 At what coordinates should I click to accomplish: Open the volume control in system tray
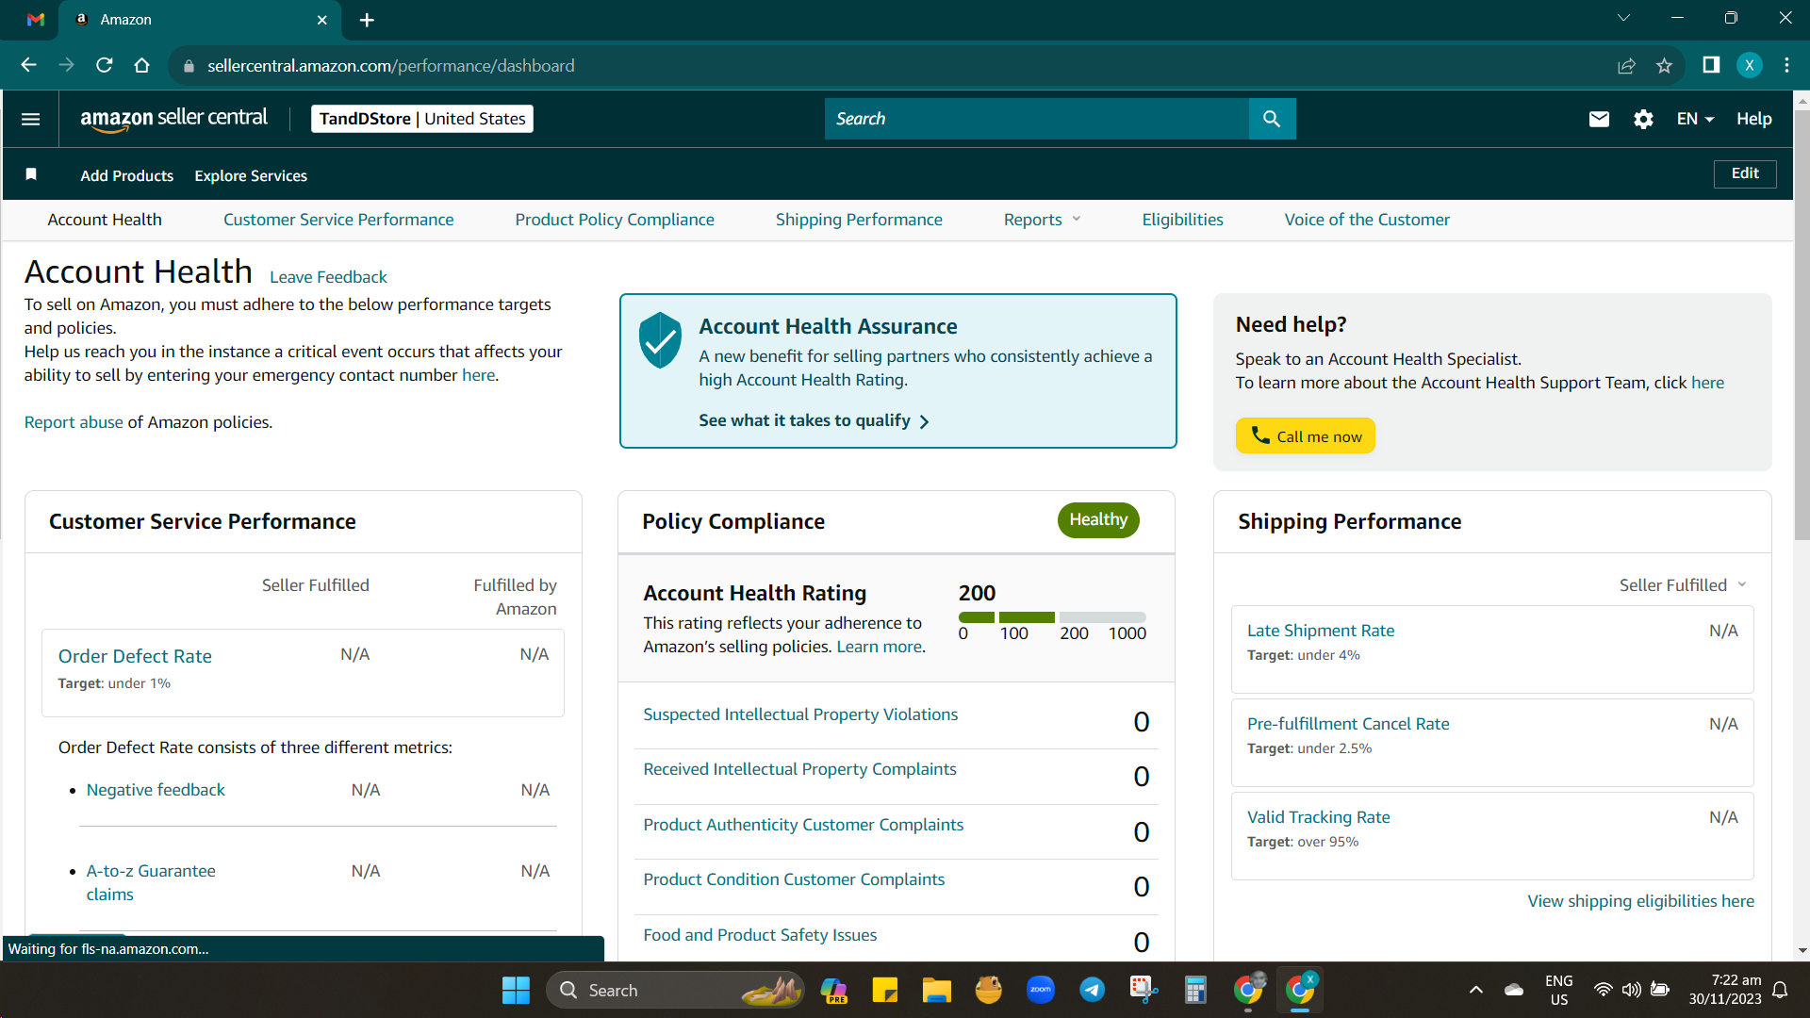point(1631,990)
